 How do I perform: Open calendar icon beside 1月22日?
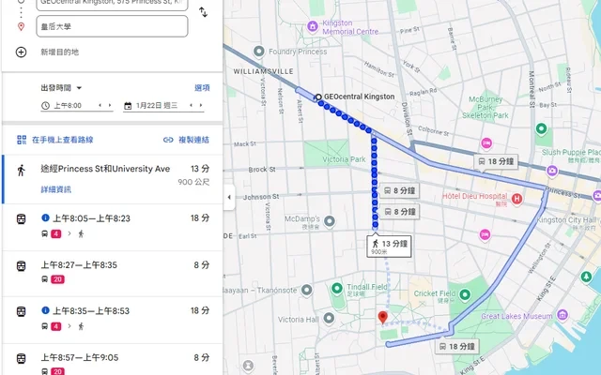click(128, 106)
